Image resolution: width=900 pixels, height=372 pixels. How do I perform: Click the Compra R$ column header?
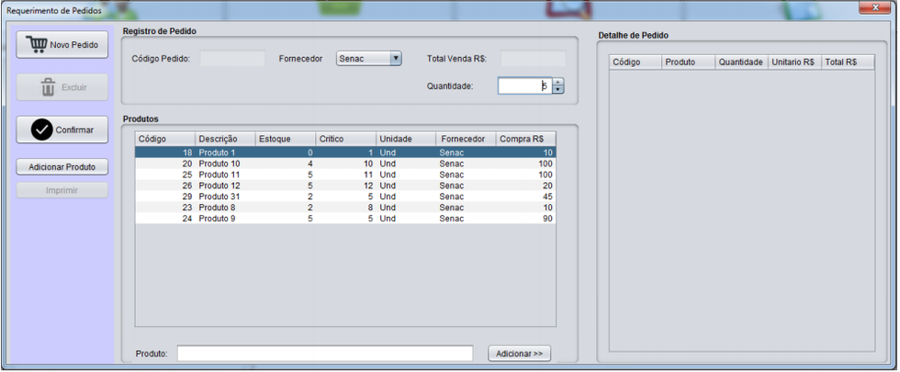click(525, 139)
